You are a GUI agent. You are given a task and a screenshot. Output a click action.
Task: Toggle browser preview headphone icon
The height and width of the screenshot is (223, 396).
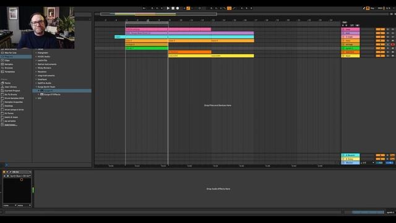tap(7, 165)
